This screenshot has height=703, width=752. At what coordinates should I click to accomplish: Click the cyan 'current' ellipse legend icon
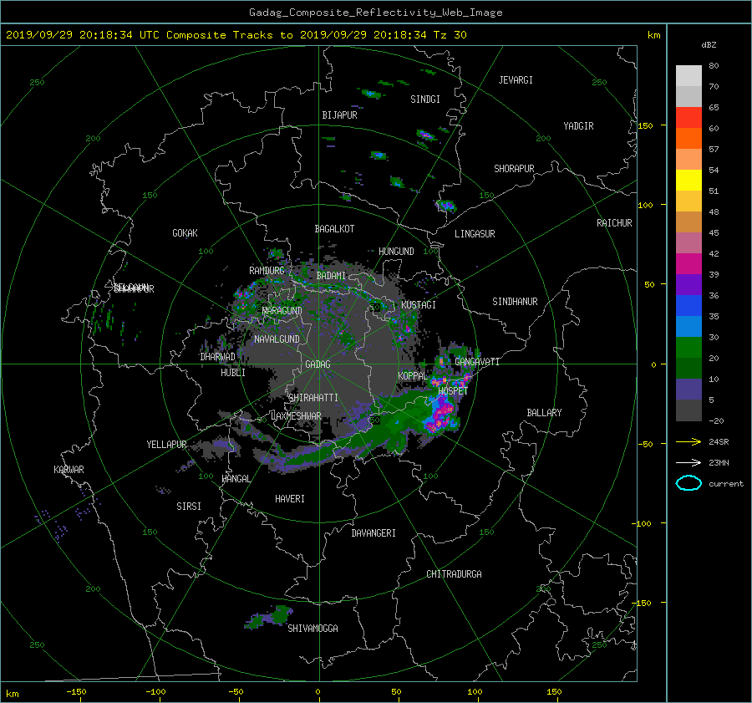click(688, 483)
